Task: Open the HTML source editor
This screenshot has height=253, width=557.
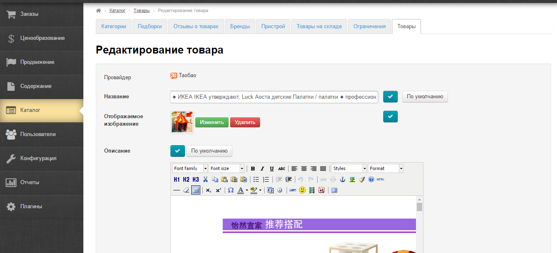Action: pos(381,180)
